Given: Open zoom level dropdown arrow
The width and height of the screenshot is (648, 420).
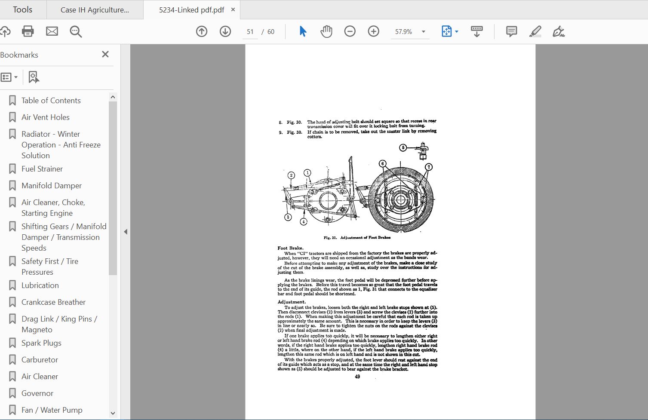Looking at the screenshot, I should [424, 32].
